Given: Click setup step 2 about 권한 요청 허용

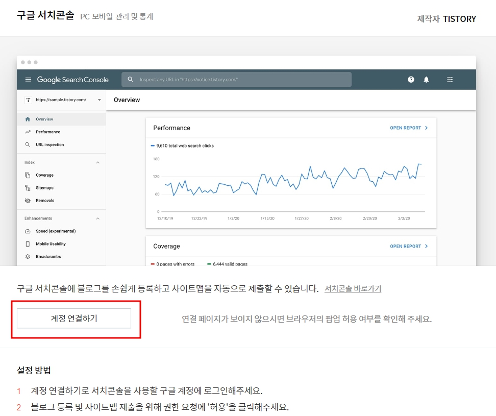Looking at the screenshot, I should pyautogui.click(x=160, y=407).
